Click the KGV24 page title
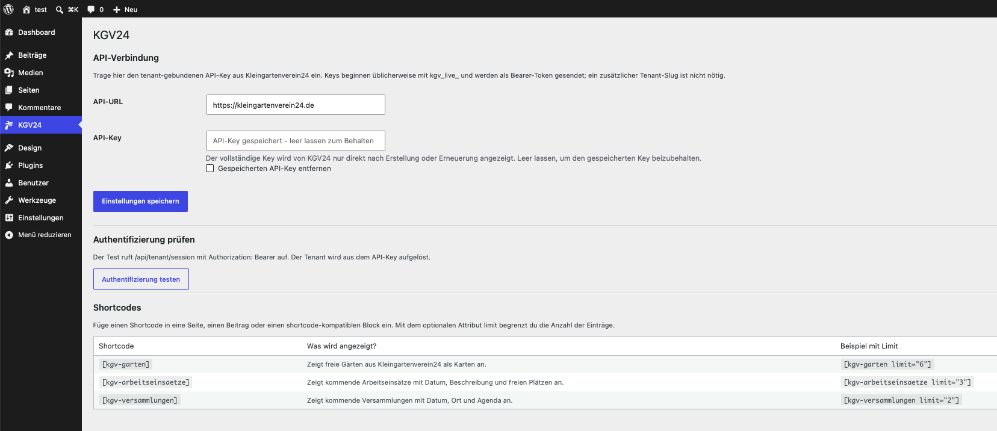The height and width of the screenshot is (431, 997). point(111,35)
